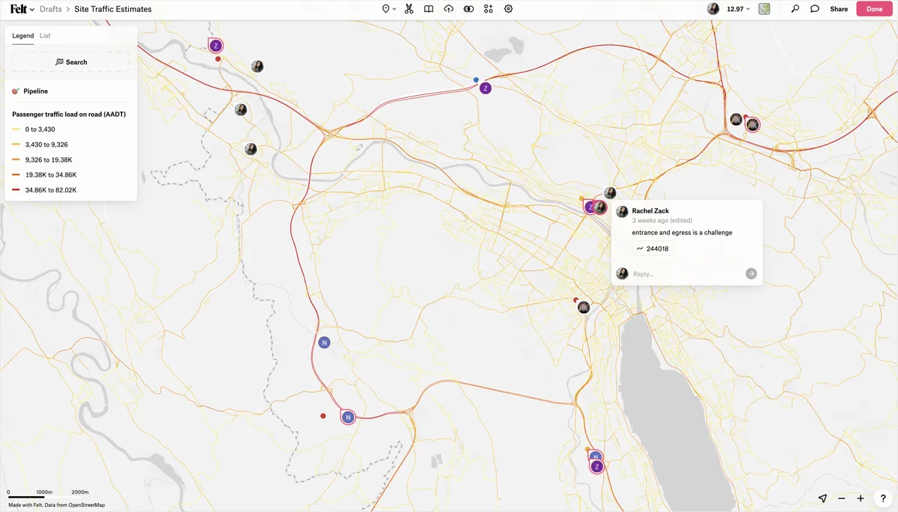Click the blue dot marker on the map
898x512 pixels.
pos(476,79)
